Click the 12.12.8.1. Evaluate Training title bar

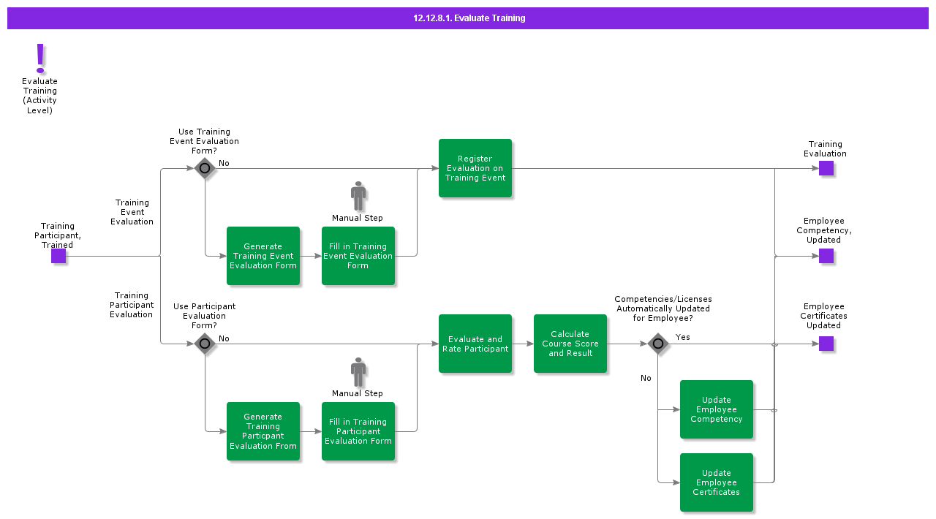(x=468, y=18)
